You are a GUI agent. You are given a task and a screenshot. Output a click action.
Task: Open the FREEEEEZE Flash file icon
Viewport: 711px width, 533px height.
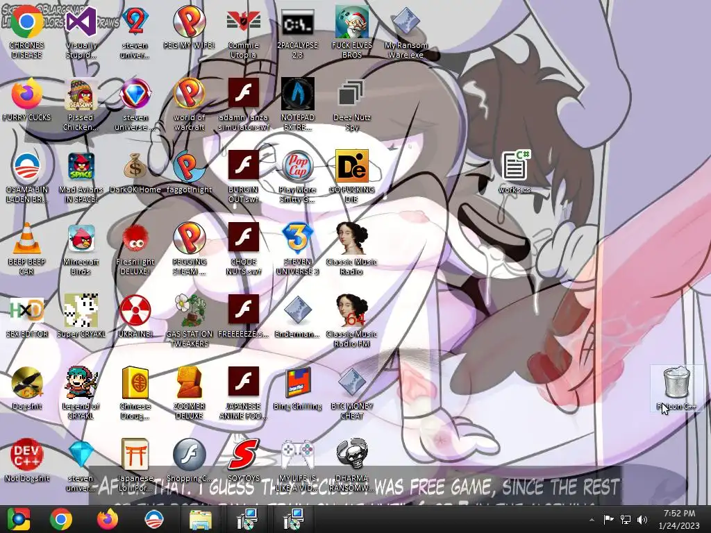tap(243, 316)
